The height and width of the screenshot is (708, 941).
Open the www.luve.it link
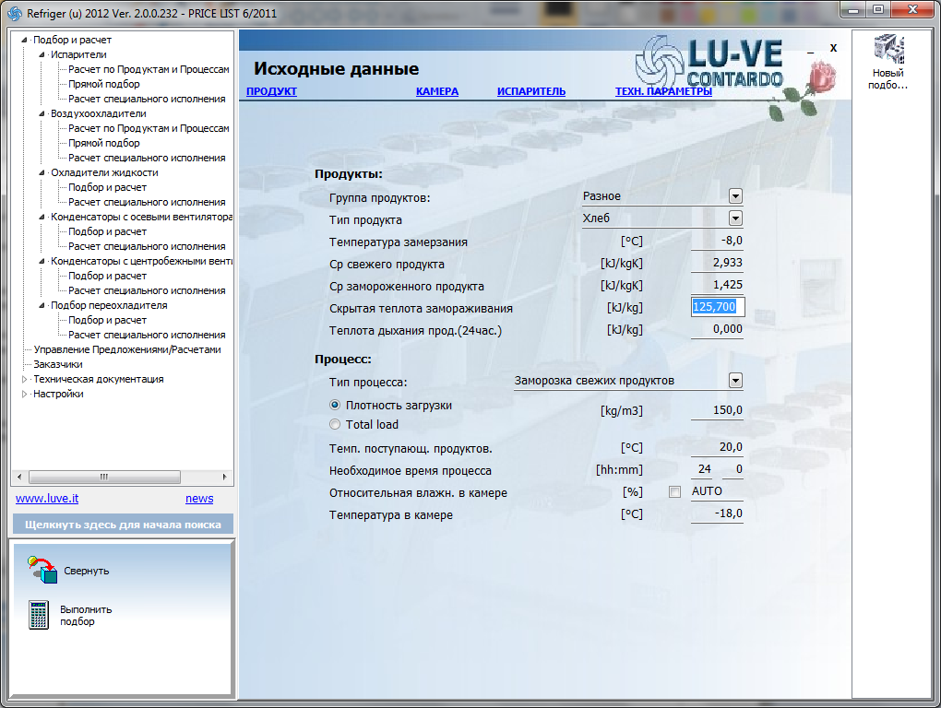[x=47, y=498]
